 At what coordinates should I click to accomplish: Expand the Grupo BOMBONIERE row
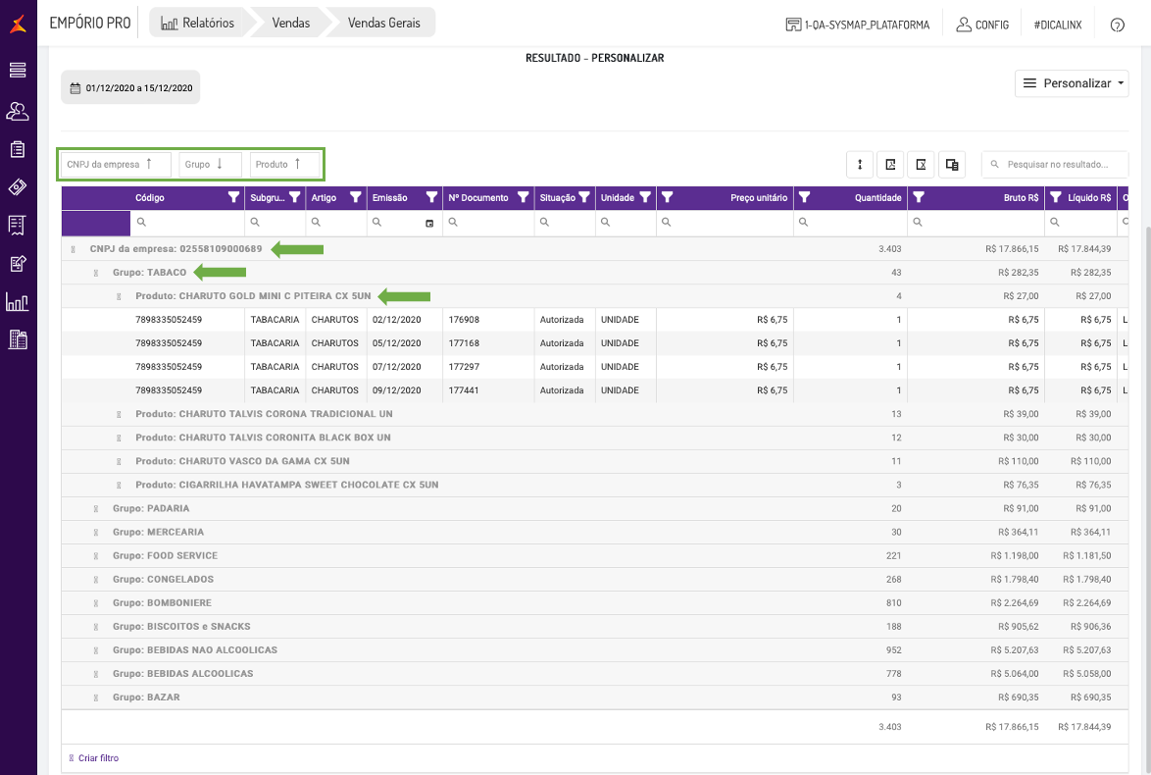click(x=95, y=603)
